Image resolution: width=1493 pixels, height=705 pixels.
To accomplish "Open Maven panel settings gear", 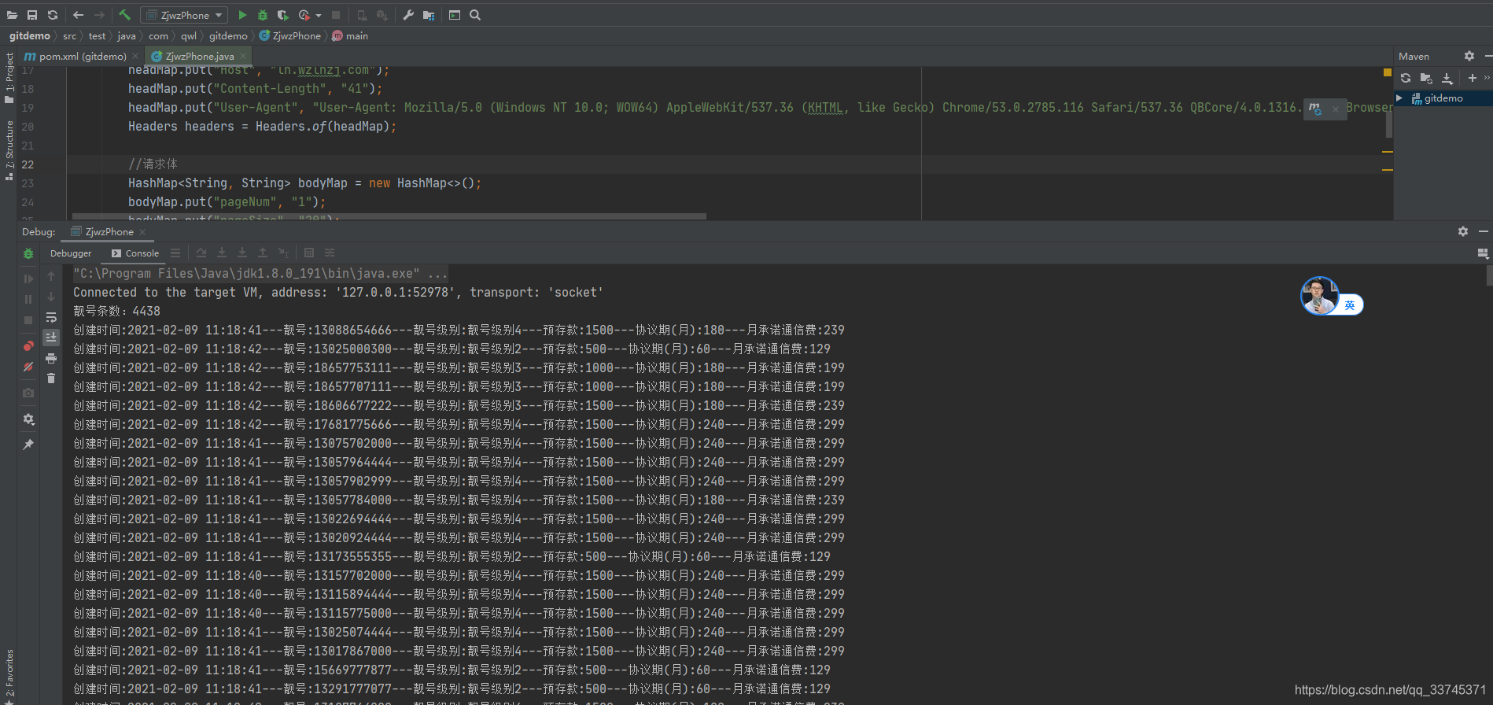I will (x=1469, y=56).
